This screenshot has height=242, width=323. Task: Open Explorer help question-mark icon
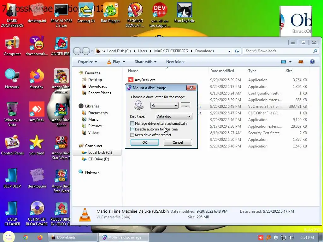pos(312,62)
